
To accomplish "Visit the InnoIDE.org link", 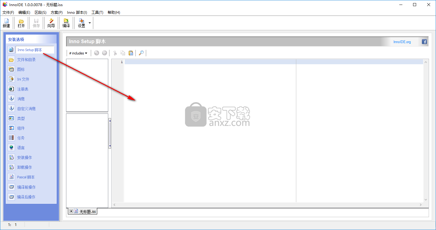I will tap(402, 42).
